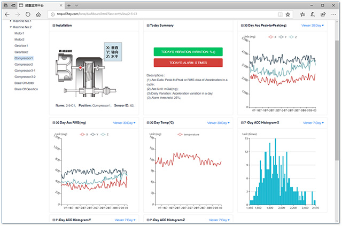Select Gearbox1 in the sidebar tree
Image resolution: width=342 pixels, height=226 pixels.
21,46
